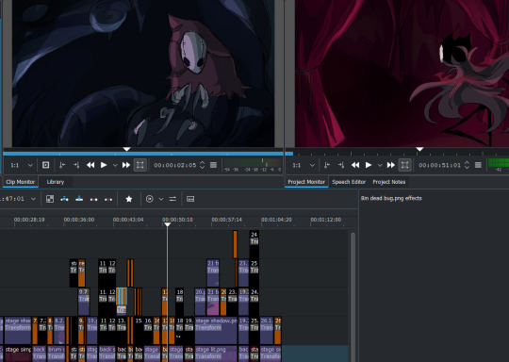This screenshot has width=509, height=362.
Task: Switch to the Project Monitor tab
Action: [x=306, y=182]
